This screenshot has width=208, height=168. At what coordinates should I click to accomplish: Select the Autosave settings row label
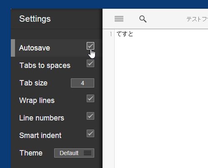point(35,48)
